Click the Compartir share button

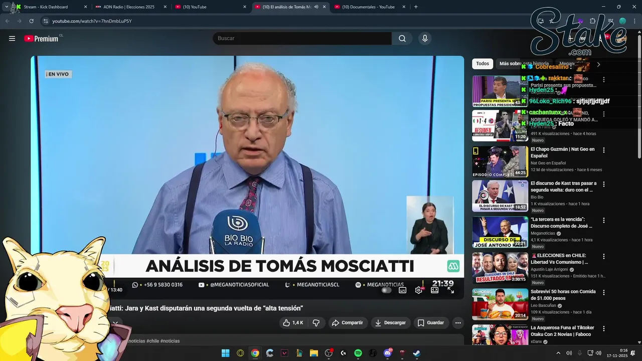tap(348, 323)
